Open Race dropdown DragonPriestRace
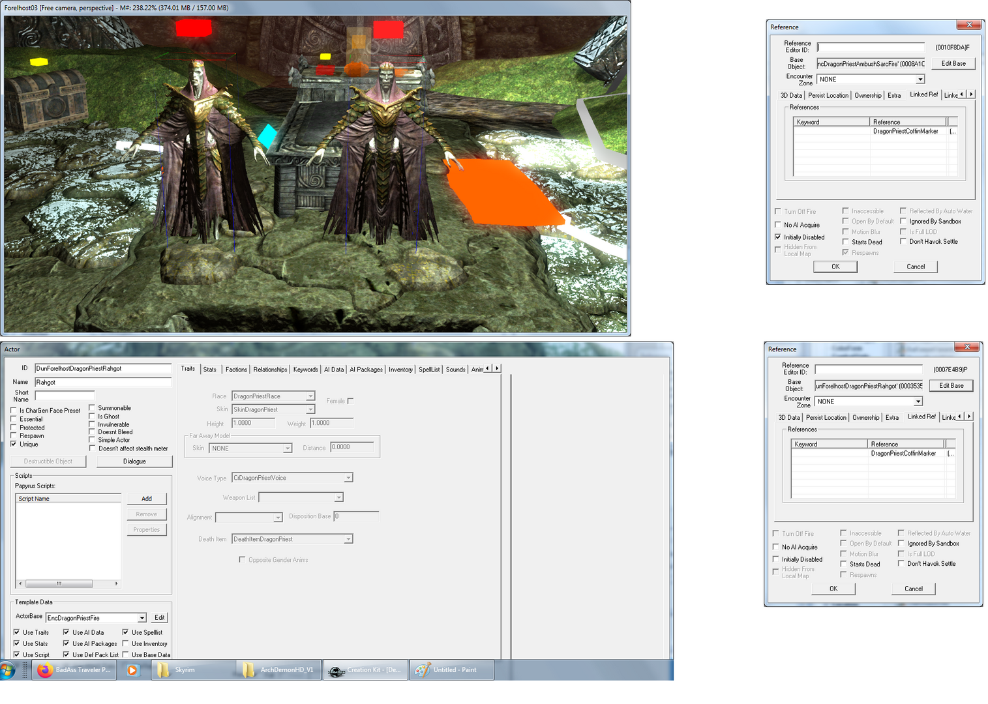The image size is (988, 704). 310,396
